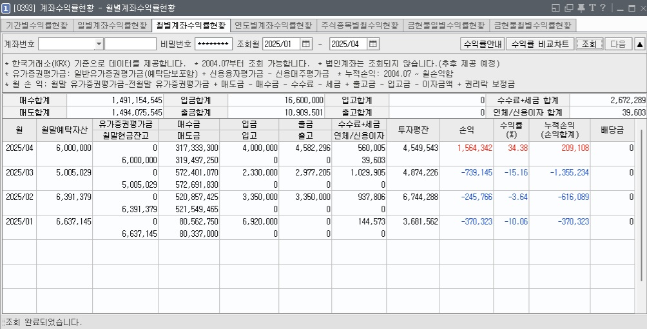Image resolution: width=647 pixels, height=329 pixels.
Task: Click the 입금합계 total 16,600,000
Action: [304, 100]
